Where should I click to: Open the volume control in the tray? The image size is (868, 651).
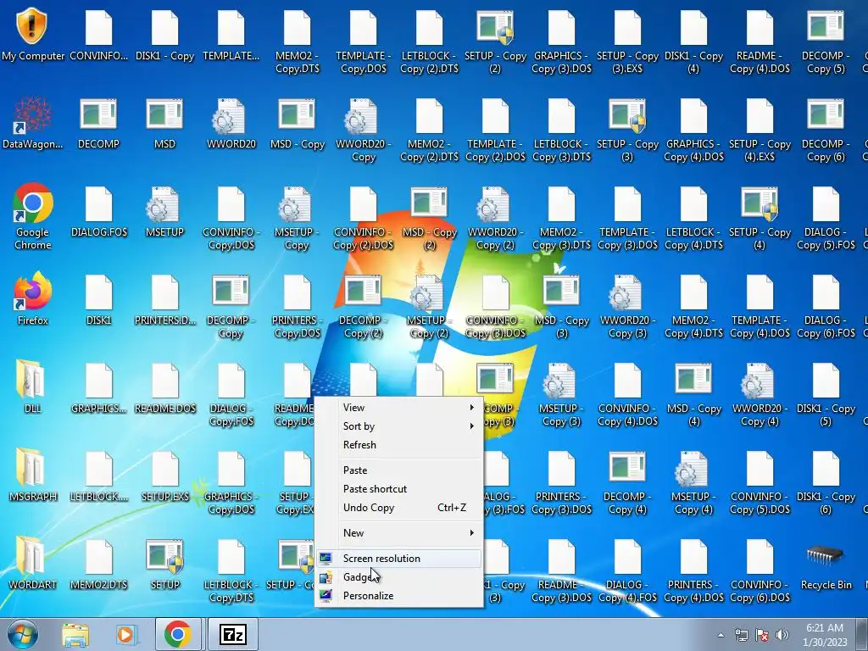[782, 636]
